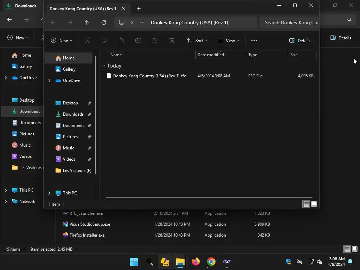Open Pictures in front window sidebar

[x=68, y=137]
